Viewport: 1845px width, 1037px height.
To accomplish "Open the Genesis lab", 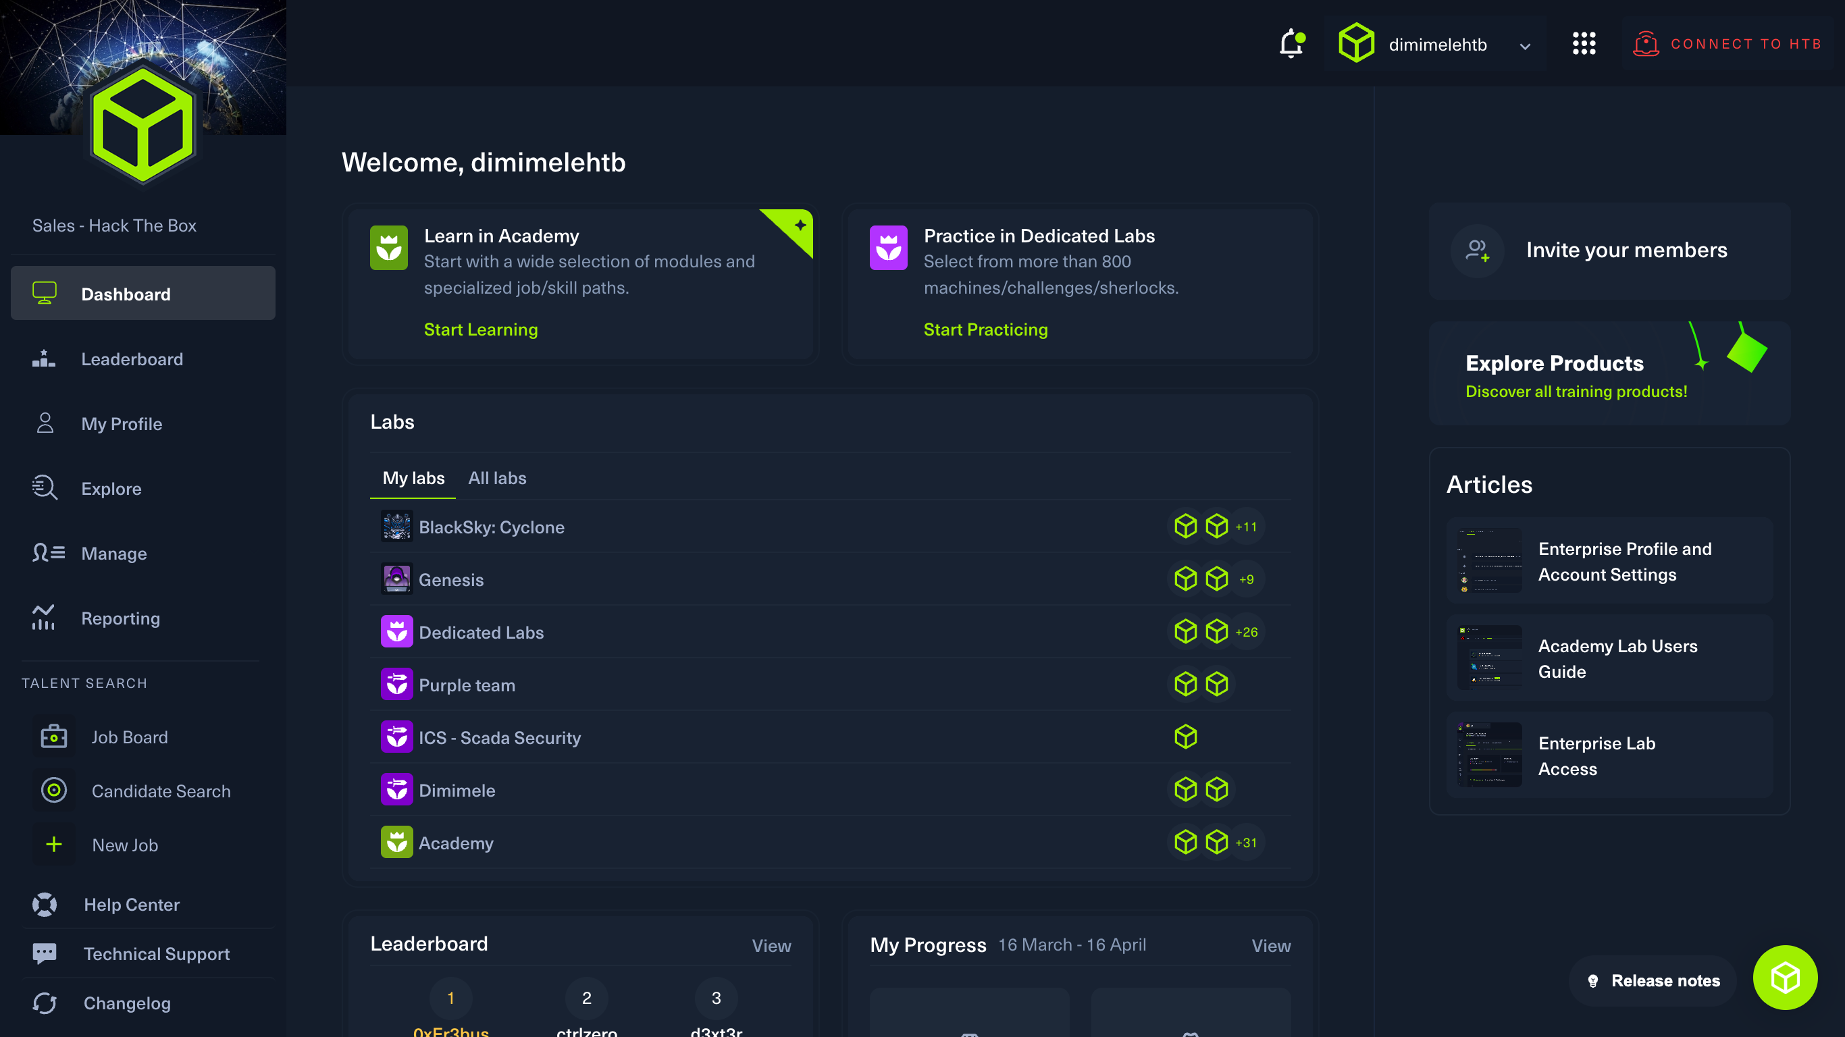I will 831,579.
